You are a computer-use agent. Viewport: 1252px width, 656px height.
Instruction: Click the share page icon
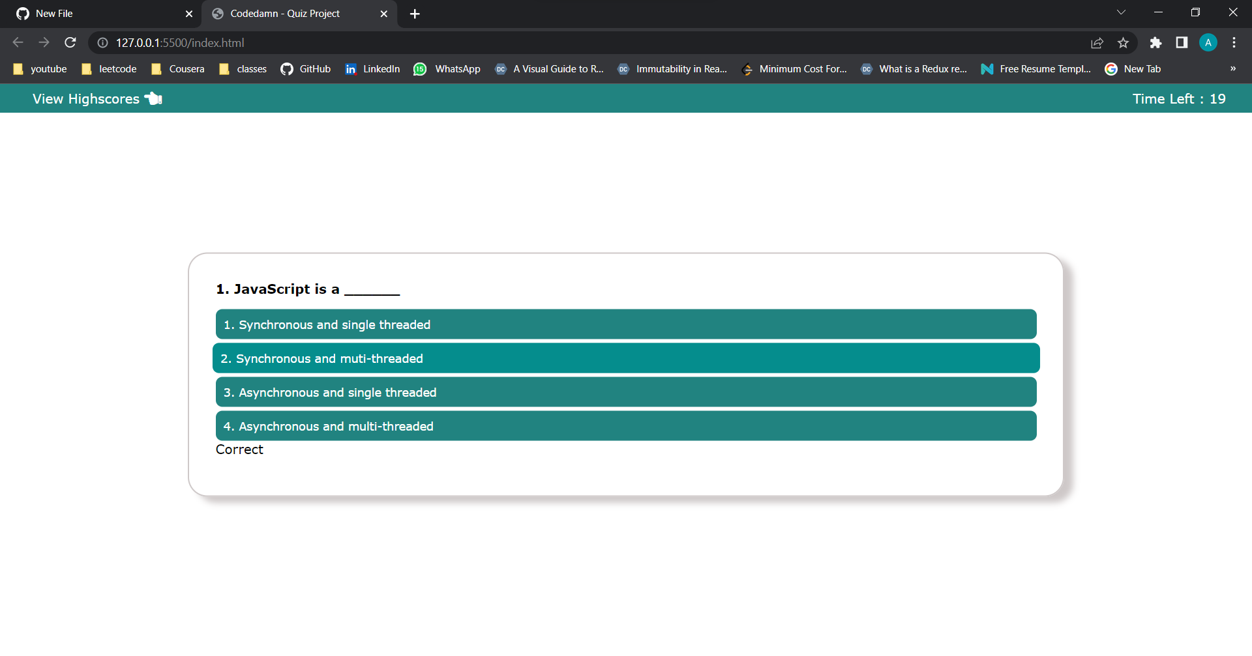tap(1097, 42)
